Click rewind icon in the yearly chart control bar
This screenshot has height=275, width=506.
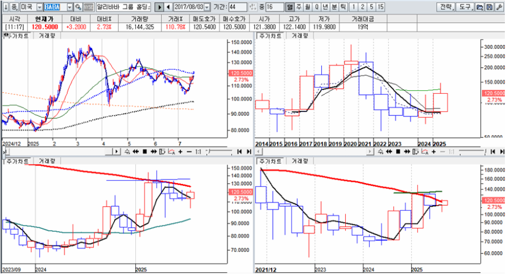point(389,152)
